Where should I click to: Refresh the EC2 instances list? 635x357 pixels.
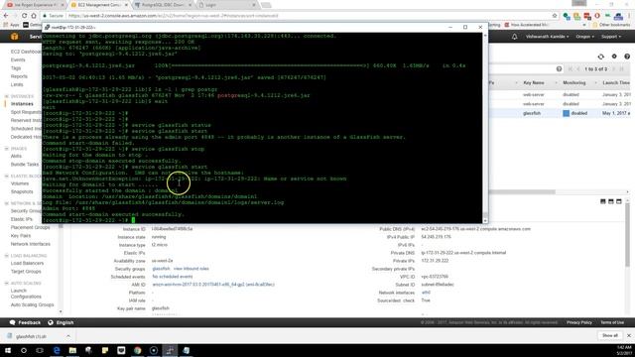[x=600, y=57]
